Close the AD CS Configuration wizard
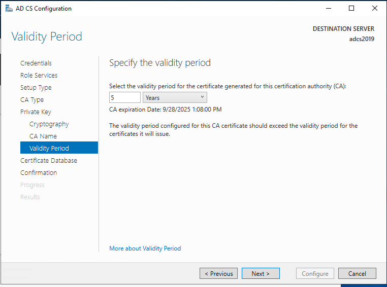Viewport: 387px width, 287px height. [x=375, y=9]
